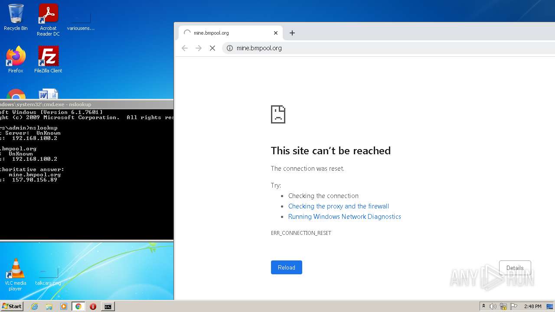Click the 157.90.156.89 address in cmd

pos(34,180)
